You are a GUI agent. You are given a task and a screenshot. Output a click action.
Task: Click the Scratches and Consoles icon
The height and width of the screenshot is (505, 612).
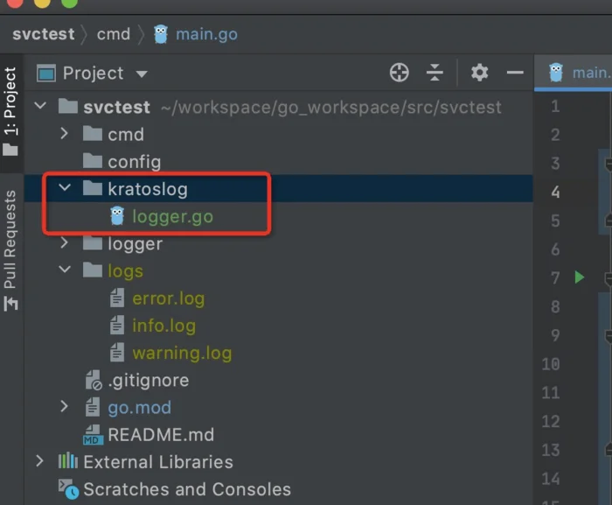(x=68, y=489)
